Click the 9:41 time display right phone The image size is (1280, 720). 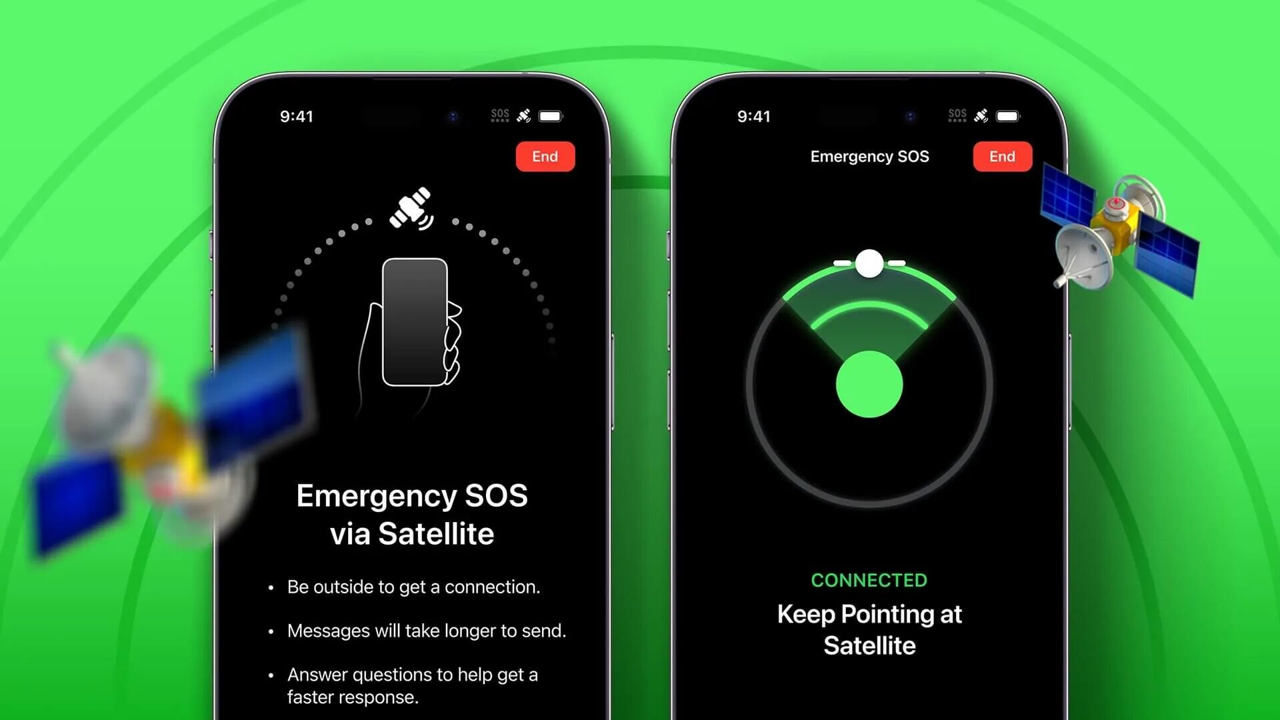point(753,115)
